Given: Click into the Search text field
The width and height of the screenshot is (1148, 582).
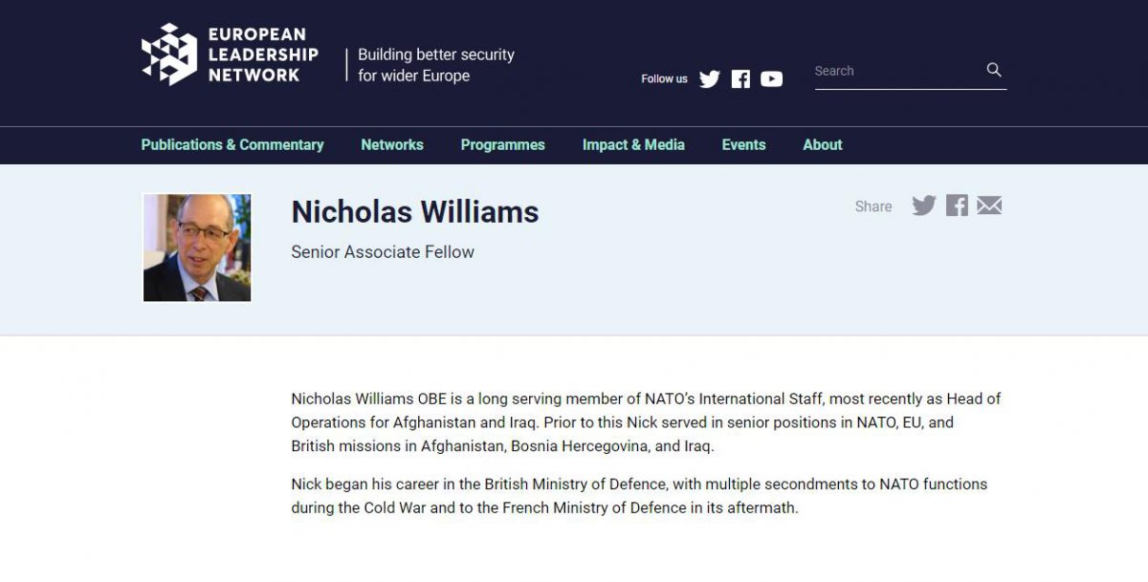Looking at the screenshot, I should (894, 71).
